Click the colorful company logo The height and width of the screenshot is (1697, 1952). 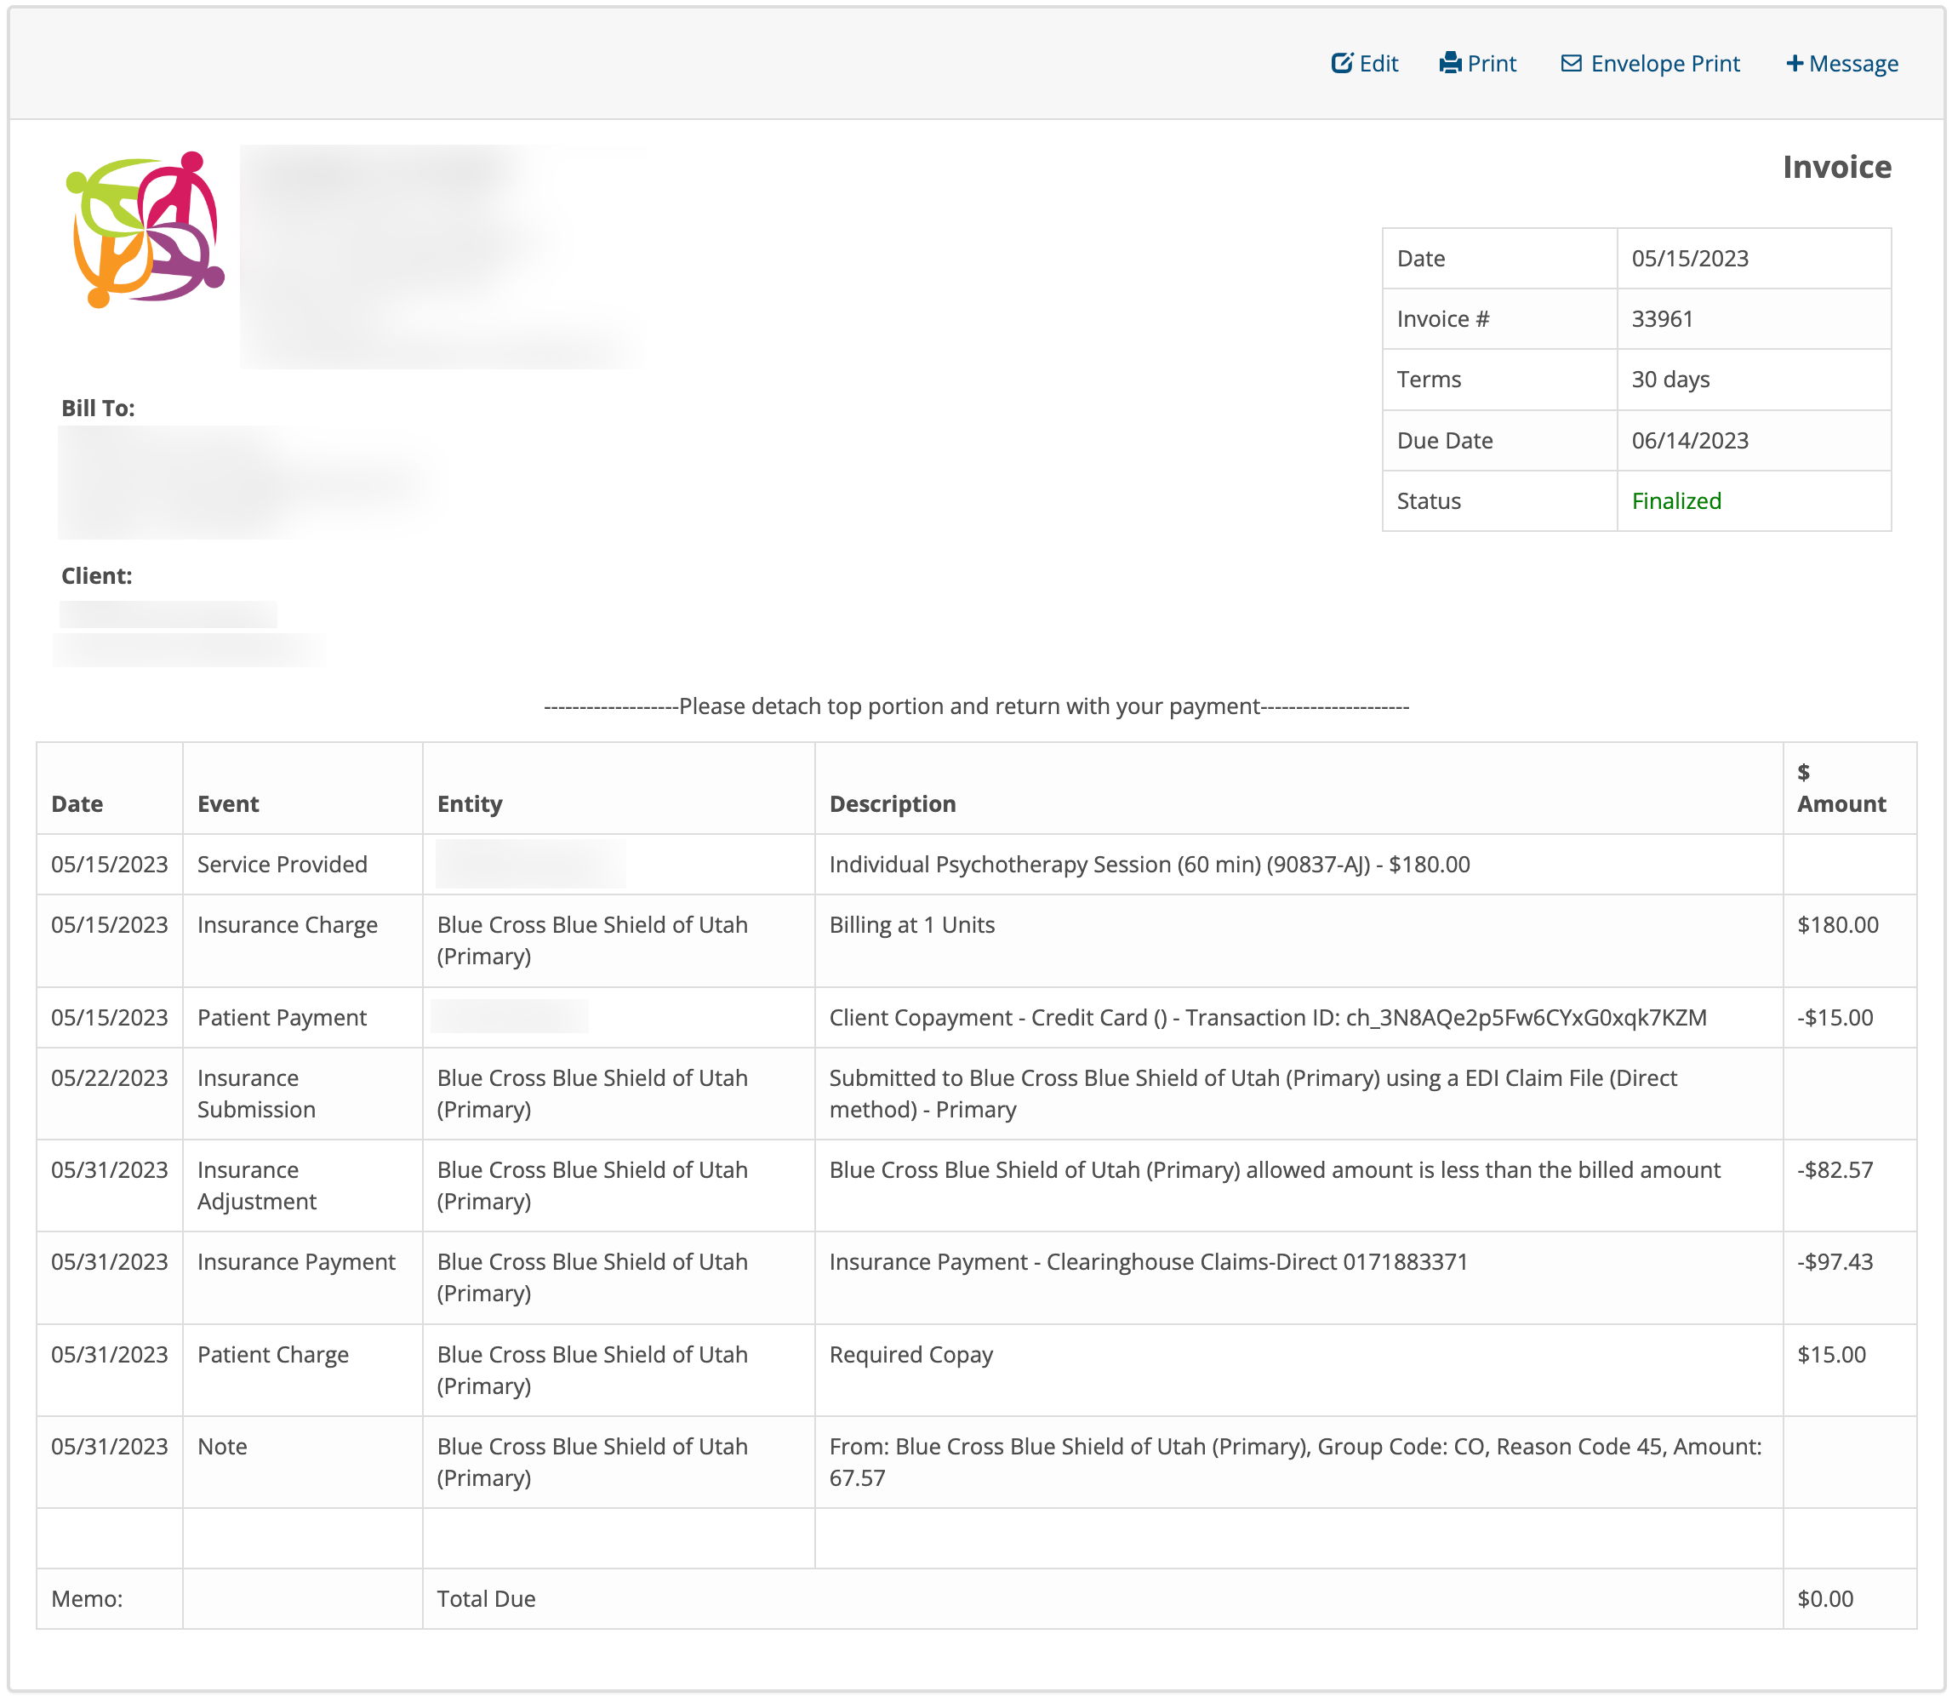(x=145, y=230)
